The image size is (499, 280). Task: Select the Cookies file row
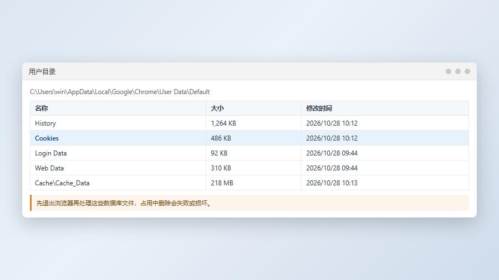pyautogui.click(x=249, y=138)
